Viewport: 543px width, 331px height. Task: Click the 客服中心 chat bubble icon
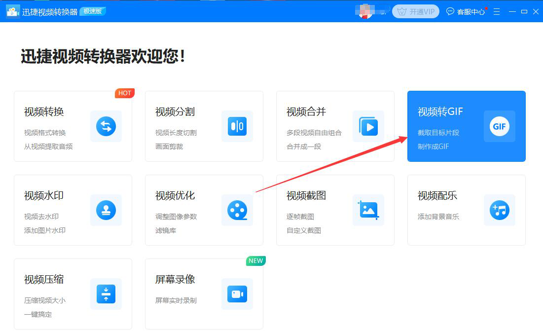click(450, 11)
